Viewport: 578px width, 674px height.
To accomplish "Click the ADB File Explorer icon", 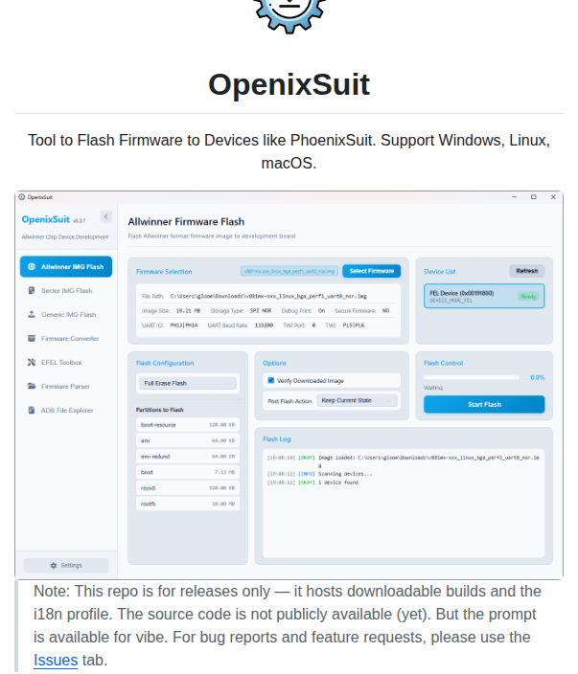I will pos(32,410).
